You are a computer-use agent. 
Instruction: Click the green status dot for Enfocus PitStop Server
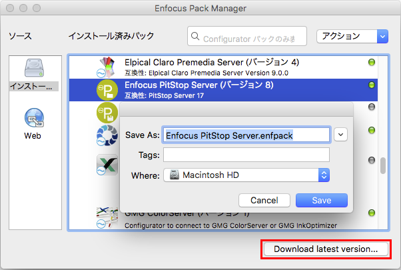pyautogui.click(x=372, y=85)
